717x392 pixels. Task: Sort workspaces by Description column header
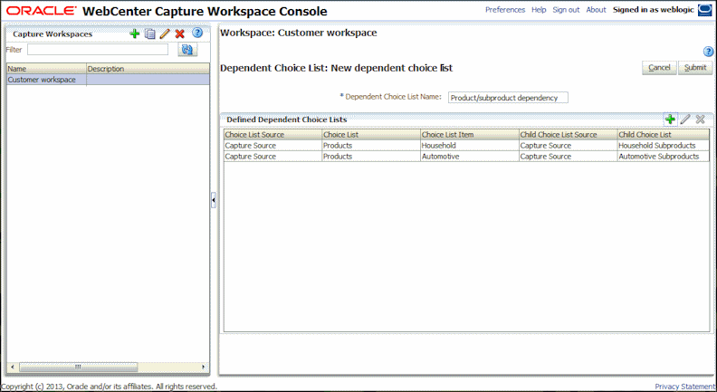(x=148, y=69)
